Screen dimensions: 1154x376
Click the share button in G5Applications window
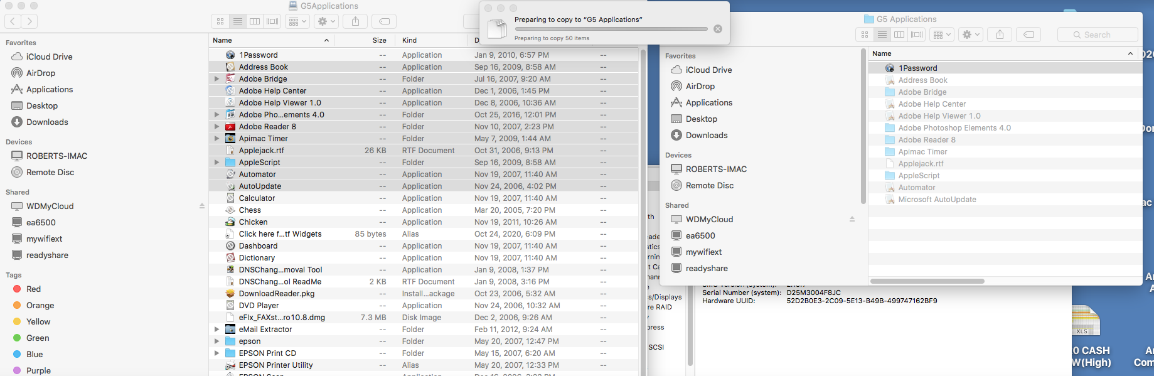pyautogui.click(x=355, y=21)
